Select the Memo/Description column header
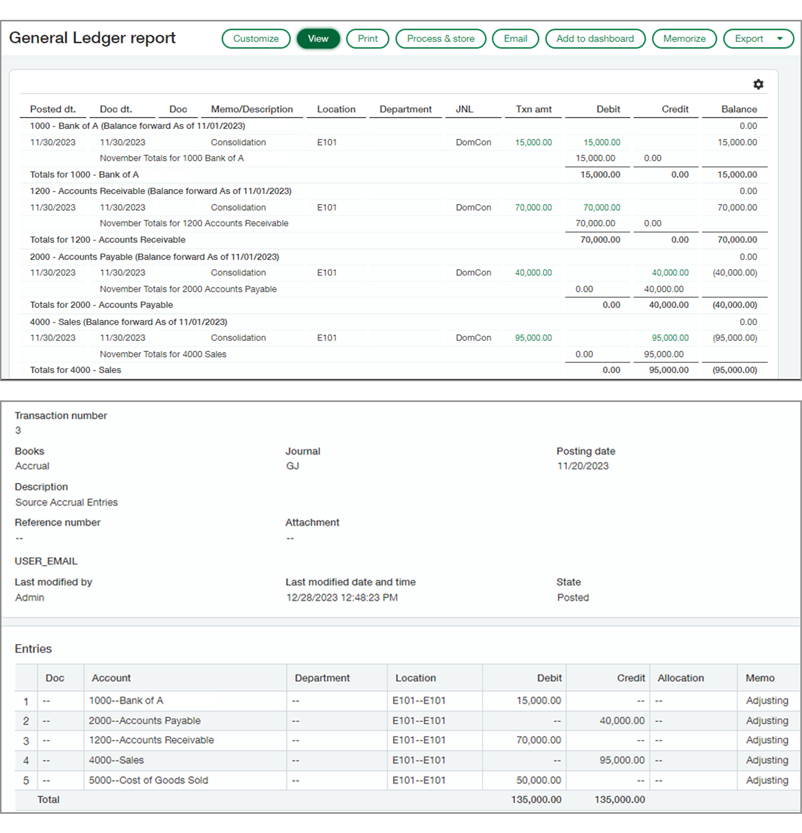Image resolution: width=802 pixels, height=833 pixels. pyautogui.click(x=252, y=109)
